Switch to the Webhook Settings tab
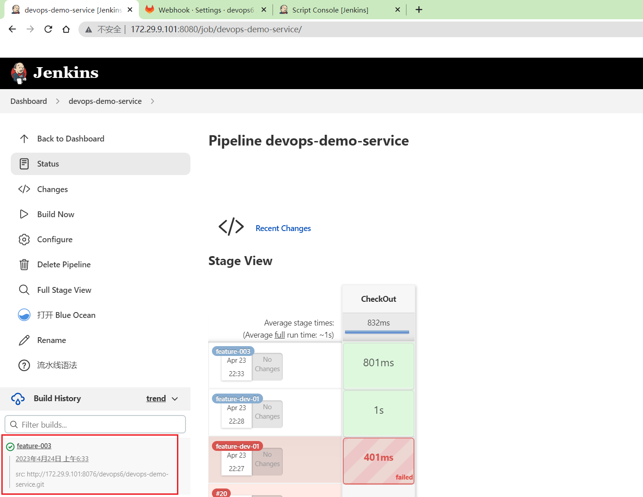This screenshot has width=643, height=497. (206, 9)
